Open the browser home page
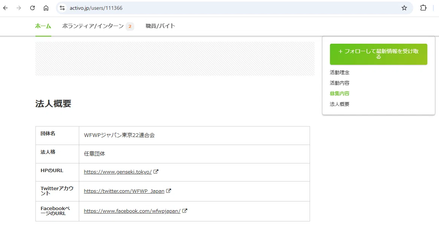This screenshot has width=439, height=241. pos(46,8)
